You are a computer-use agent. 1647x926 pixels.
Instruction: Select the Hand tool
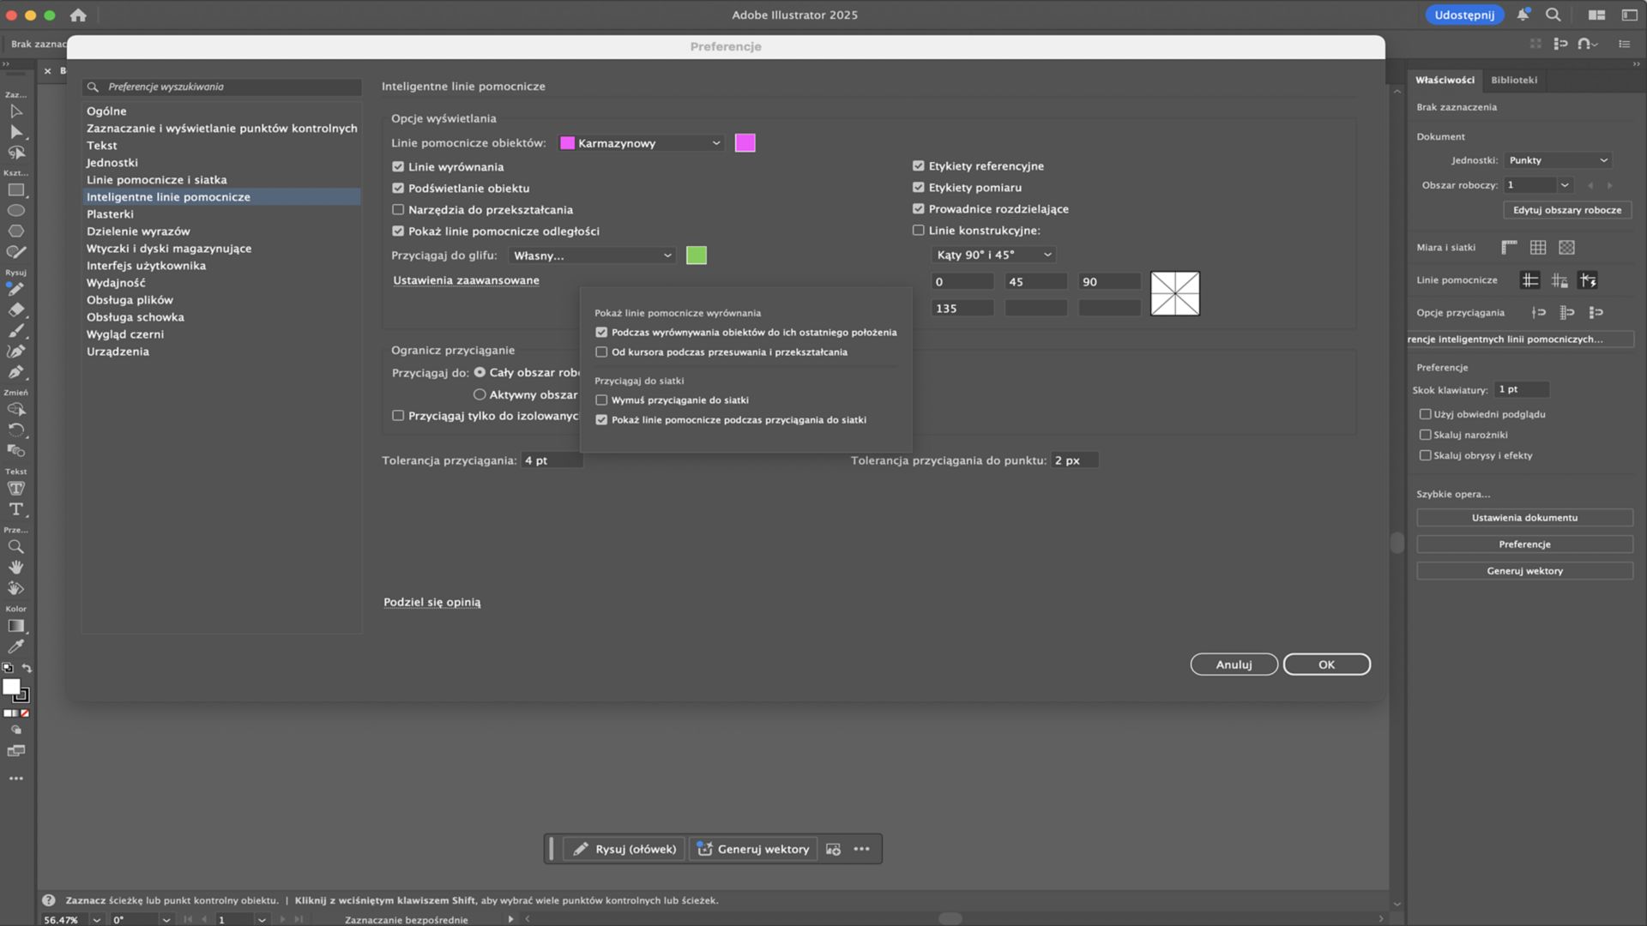[15, 568]
